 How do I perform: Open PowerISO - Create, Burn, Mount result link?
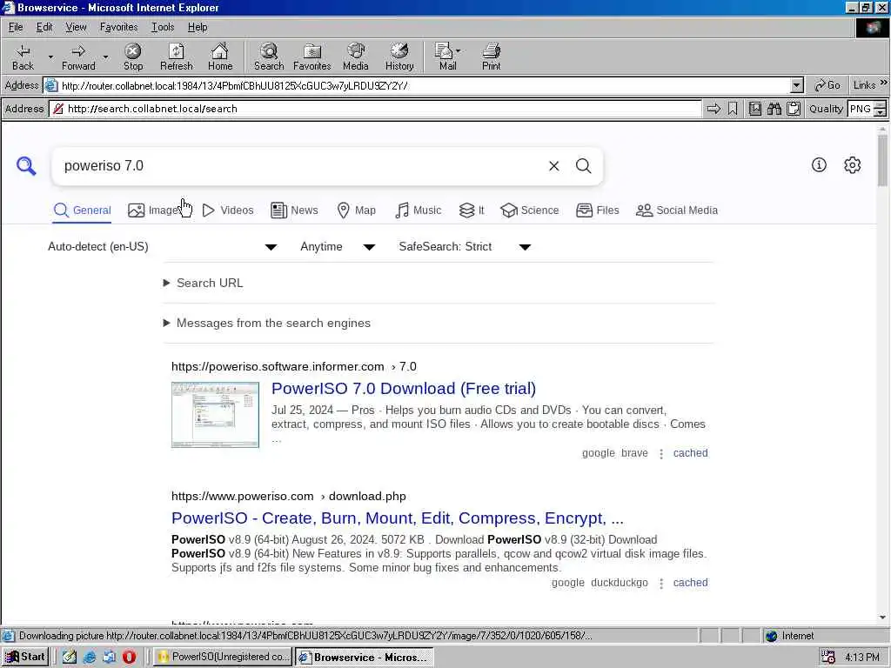[397, 518]
